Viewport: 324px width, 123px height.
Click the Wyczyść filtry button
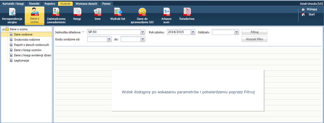click(x=254, y=39)
